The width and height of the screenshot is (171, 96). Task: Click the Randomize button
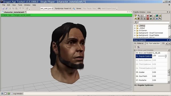(x=59, y=9)
